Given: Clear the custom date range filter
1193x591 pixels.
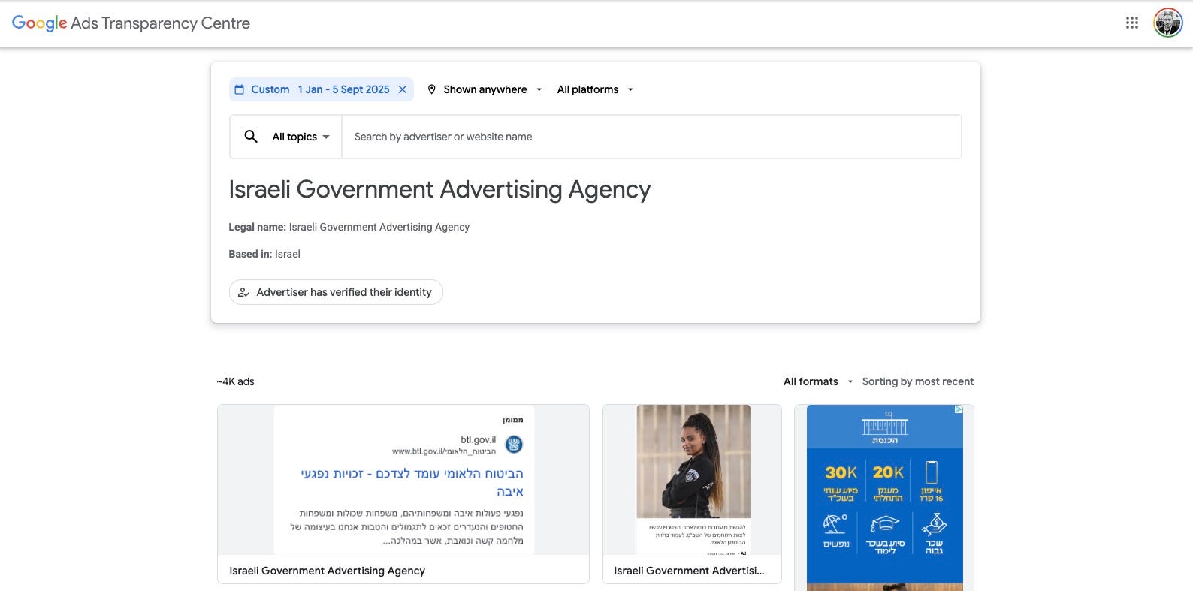Looking at the screenshot, I should tap(403, 89).
